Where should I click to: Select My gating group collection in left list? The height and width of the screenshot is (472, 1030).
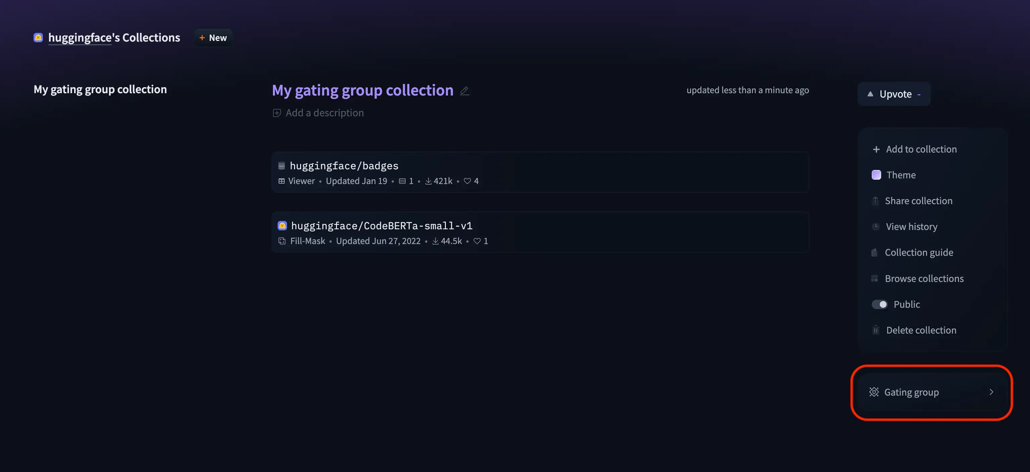click(x=100, y=89)
